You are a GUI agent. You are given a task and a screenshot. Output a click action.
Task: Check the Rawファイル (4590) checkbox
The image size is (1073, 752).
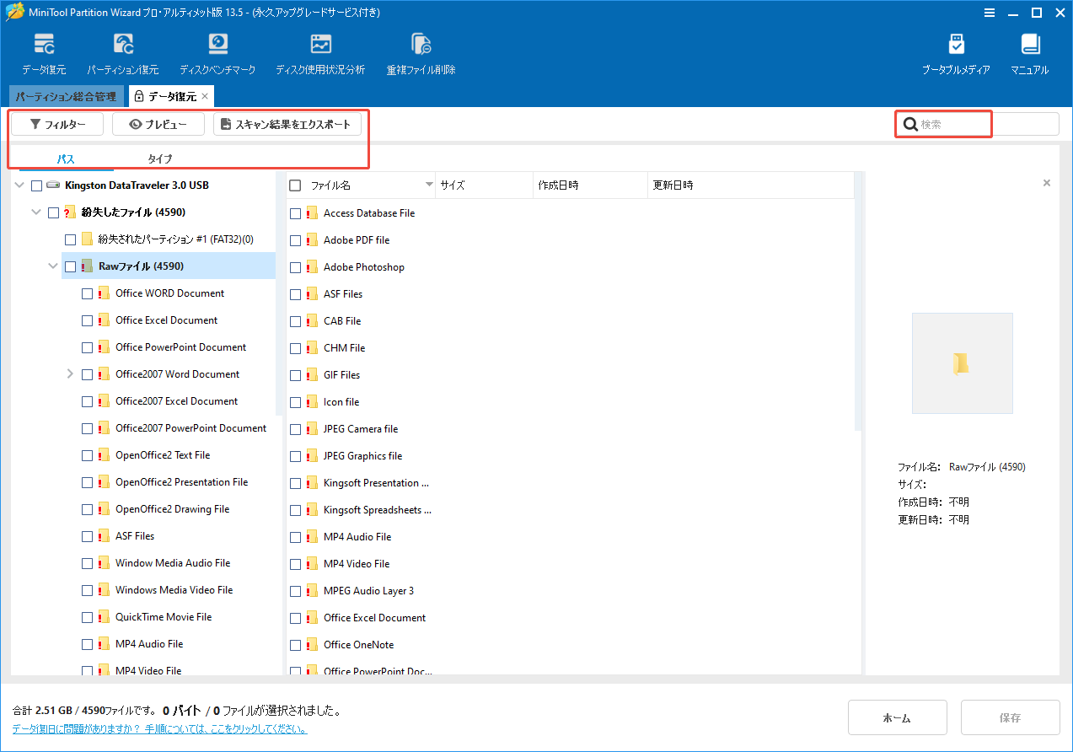click(x=70, y=266)
